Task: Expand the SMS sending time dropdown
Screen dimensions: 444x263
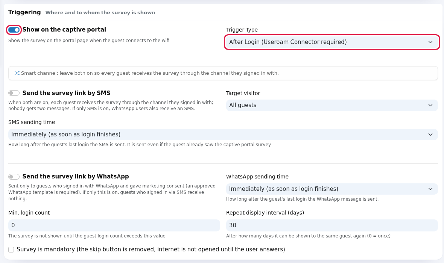Action: (223, 135)
